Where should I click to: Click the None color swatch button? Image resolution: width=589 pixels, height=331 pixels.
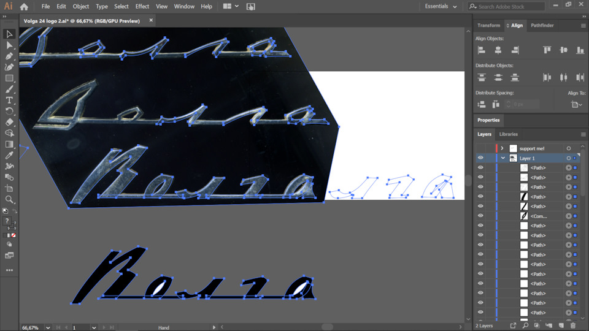13,235
